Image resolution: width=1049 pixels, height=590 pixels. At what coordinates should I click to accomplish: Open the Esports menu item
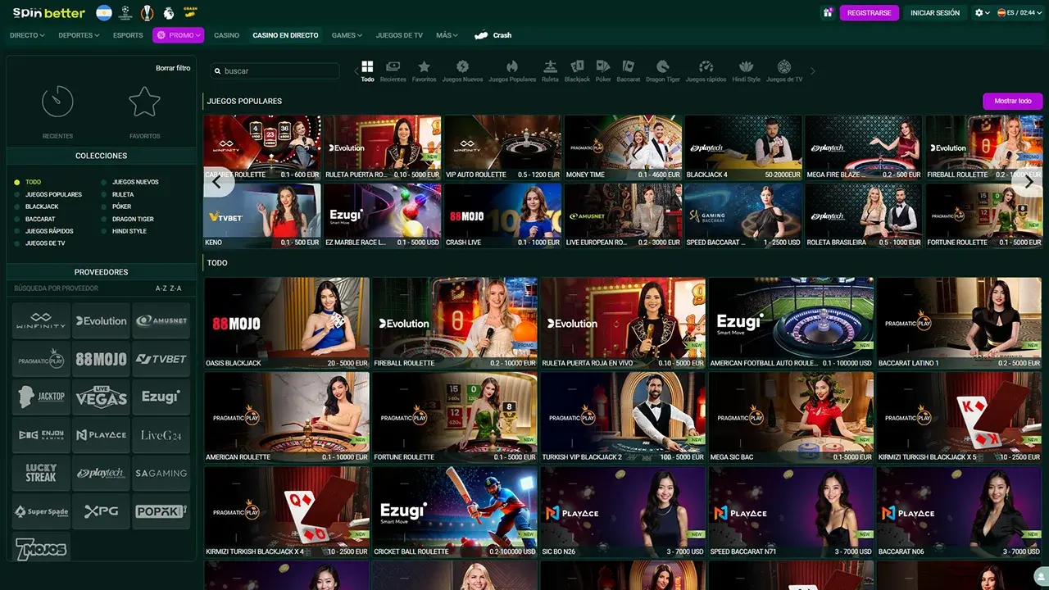click(x=128, y=35)
